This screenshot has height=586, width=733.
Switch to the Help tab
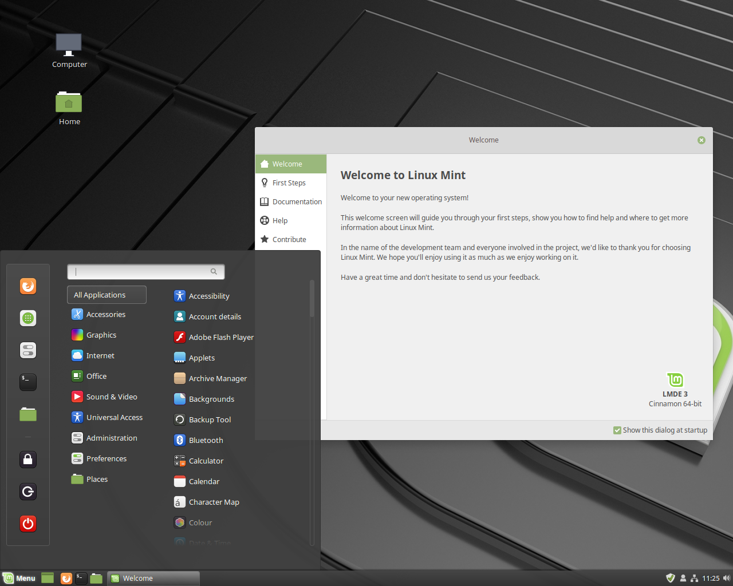[291, 220]
